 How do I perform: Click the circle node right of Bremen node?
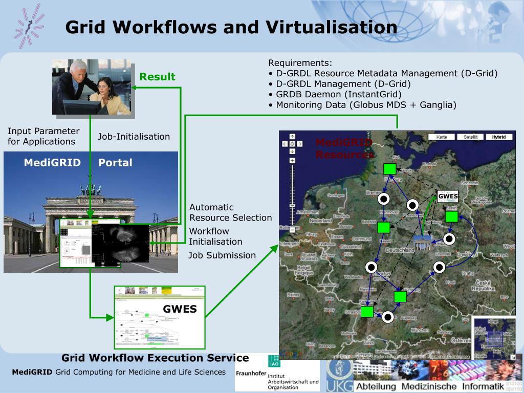click(413, 205)
